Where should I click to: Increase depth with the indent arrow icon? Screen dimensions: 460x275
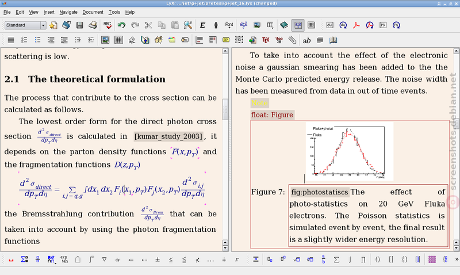(78, 40)
